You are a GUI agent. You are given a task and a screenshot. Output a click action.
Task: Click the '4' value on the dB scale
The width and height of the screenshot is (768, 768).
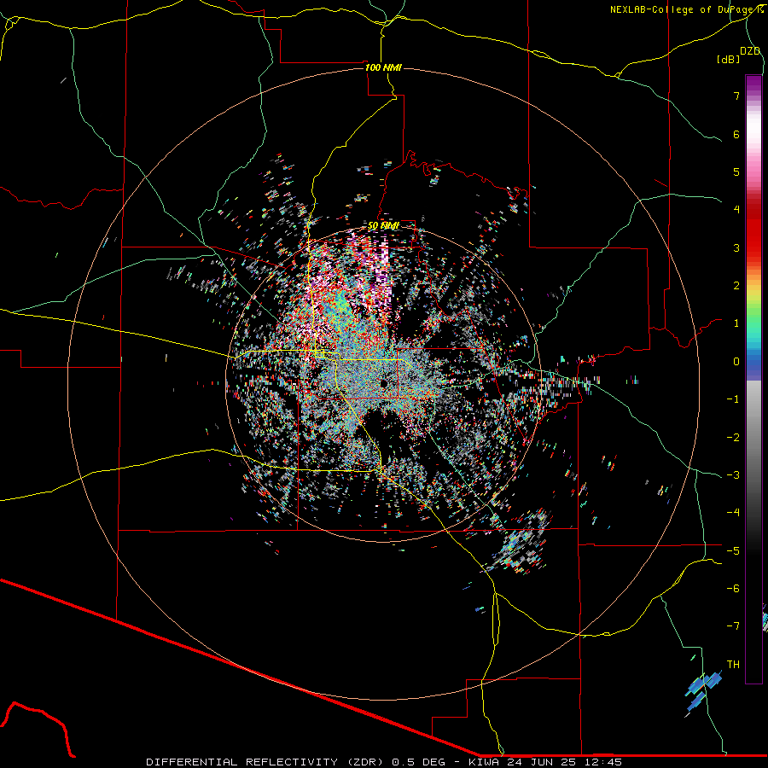[x=736, y=210]
